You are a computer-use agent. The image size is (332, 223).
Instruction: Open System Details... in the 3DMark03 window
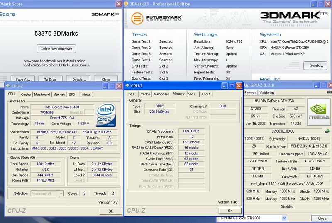coord(316,66)
